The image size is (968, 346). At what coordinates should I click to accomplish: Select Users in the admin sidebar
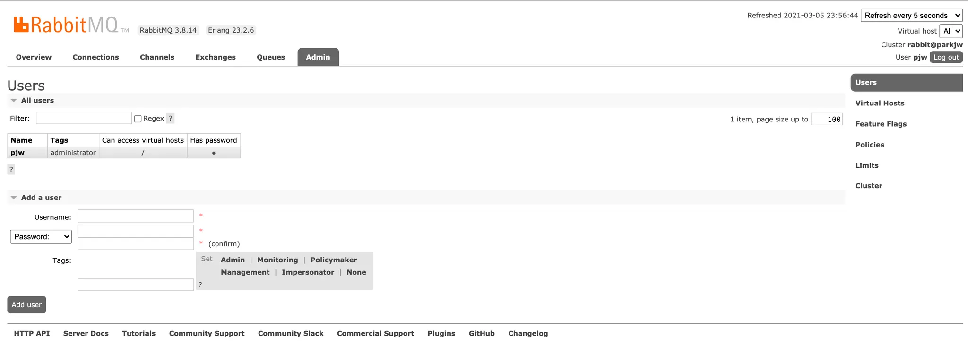[x=907, y=83]
